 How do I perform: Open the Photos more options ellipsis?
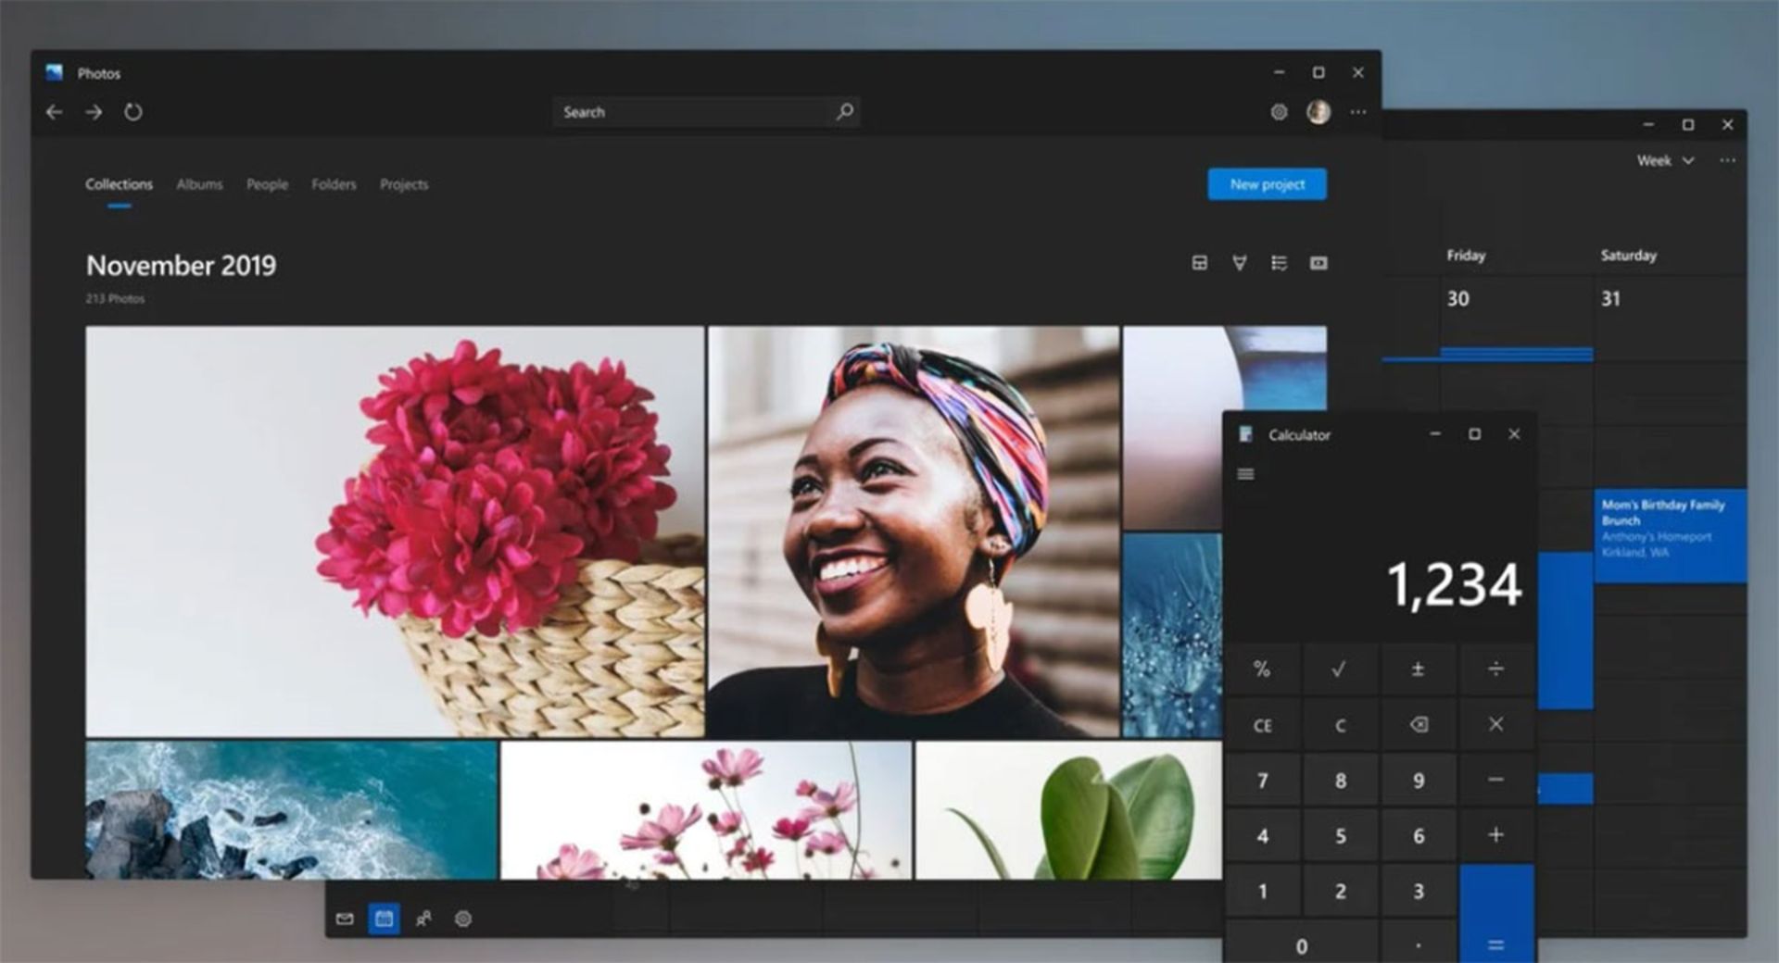[1358, 112]
